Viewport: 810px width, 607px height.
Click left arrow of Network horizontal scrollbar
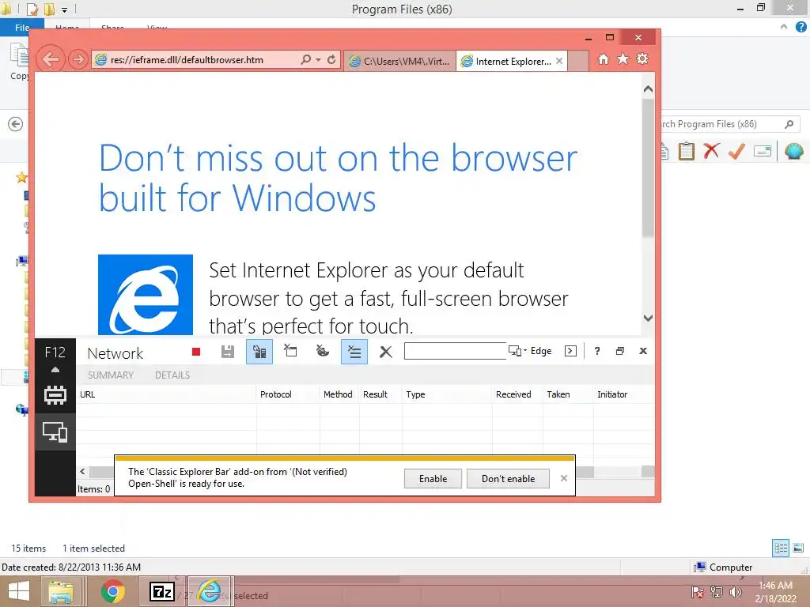[82, 471]
